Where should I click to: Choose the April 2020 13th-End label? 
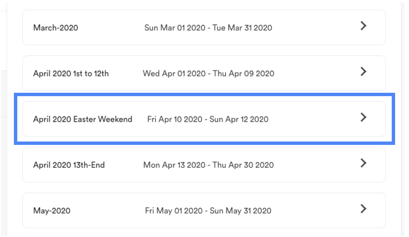[x=69, y=165]
